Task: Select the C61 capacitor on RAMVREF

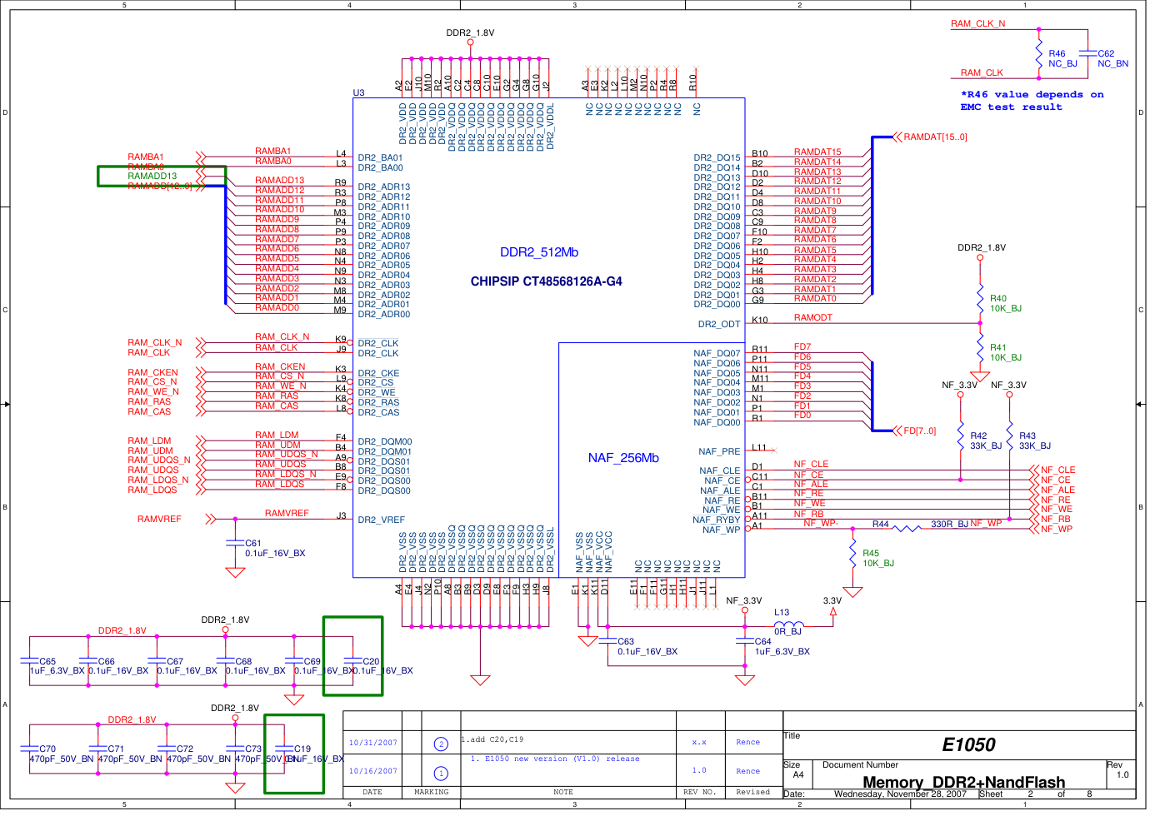Action: coord(235,543)
